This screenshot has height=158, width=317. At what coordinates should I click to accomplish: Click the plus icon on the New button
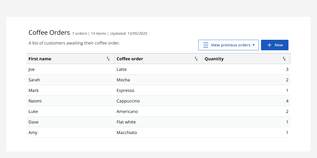point(269,45)
